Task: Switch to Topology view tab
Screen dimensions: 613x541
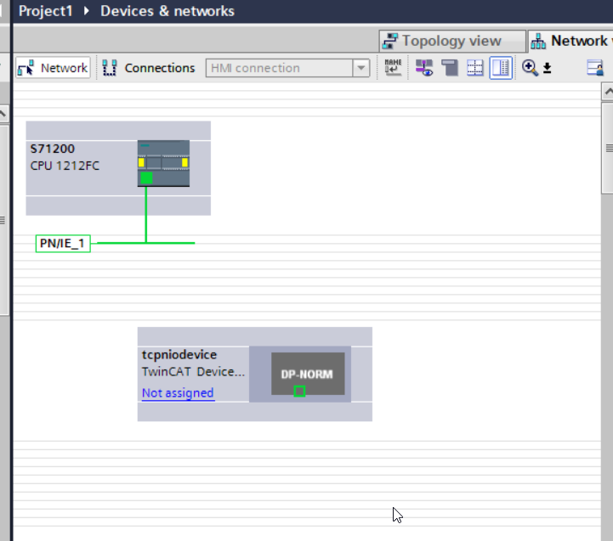Action: pos(452,41)
